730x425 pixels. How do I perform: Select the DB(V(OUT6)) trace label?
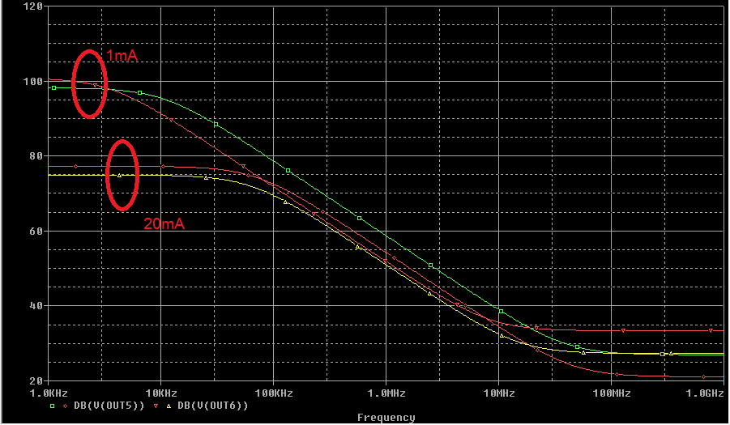point(213,406)
